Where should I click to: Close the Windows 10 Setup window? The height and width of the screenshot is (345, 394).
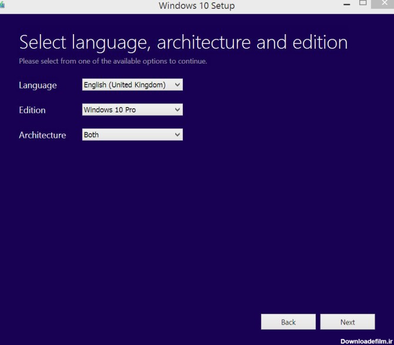point(383,4)
